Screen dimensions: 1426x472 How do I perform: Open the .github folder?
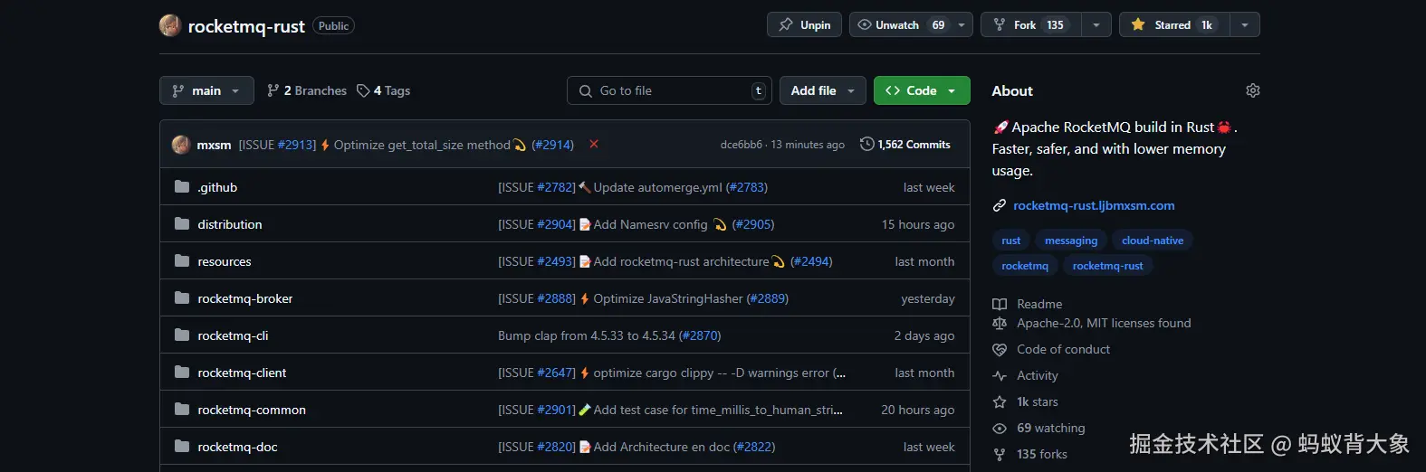(x=217, y=187)
